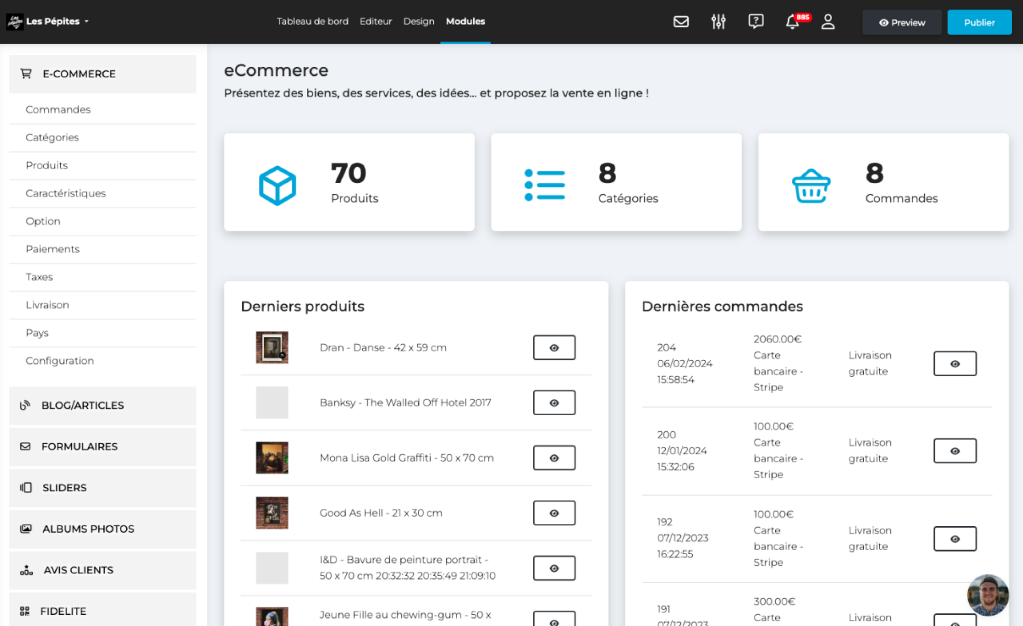Open the messages envelope icon

(x=681, y=22)
